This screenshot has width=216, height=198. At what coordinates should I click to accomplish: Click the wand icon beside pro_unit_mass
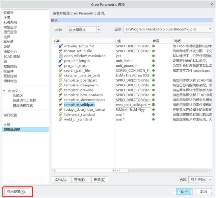[x=60, y=66]
